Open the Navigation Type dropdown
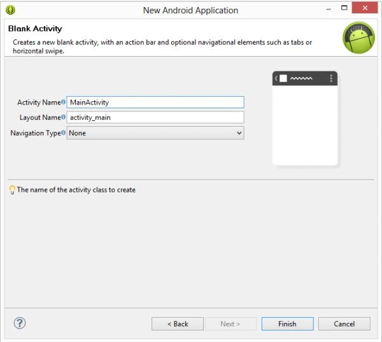The image size is (382, 342). coord(155,133)
